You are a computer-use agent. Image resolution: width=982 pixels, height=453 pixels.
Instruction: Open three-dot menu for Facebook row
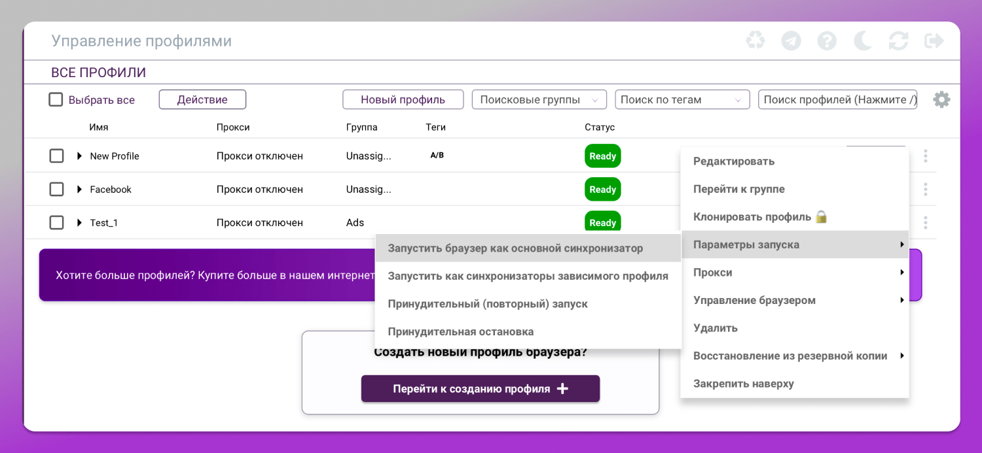[x=926, y=189]
